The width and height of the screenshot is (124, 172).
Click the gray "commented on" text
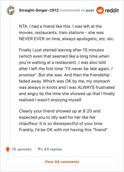tap(72, 10)
